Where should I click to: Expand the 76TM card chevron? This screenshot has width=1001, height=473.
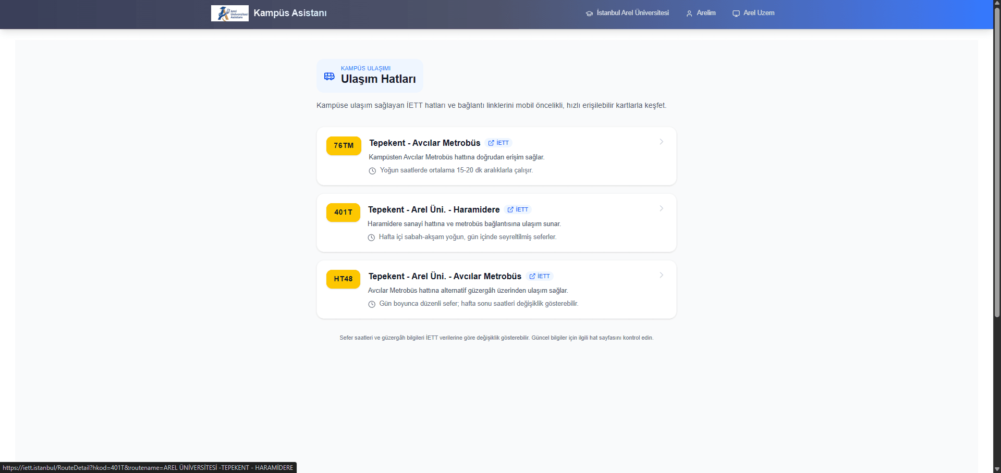(661, 142)
